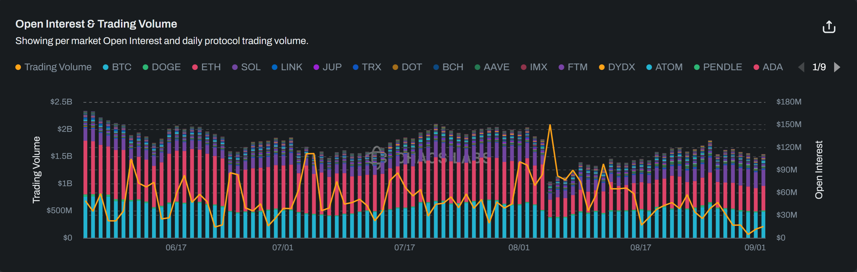Click the $90M right axis label
This screenshot has height=272, width=857.
click(786, 170)
